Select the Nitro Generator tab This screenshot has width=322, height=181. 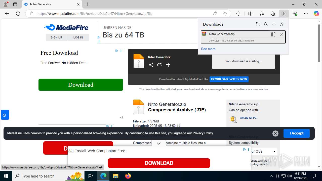click(x=52, y=4)
